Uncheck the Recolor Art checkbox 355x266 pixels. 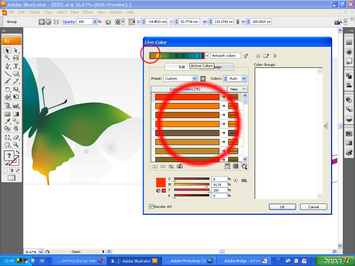click(x=151, y=206)
